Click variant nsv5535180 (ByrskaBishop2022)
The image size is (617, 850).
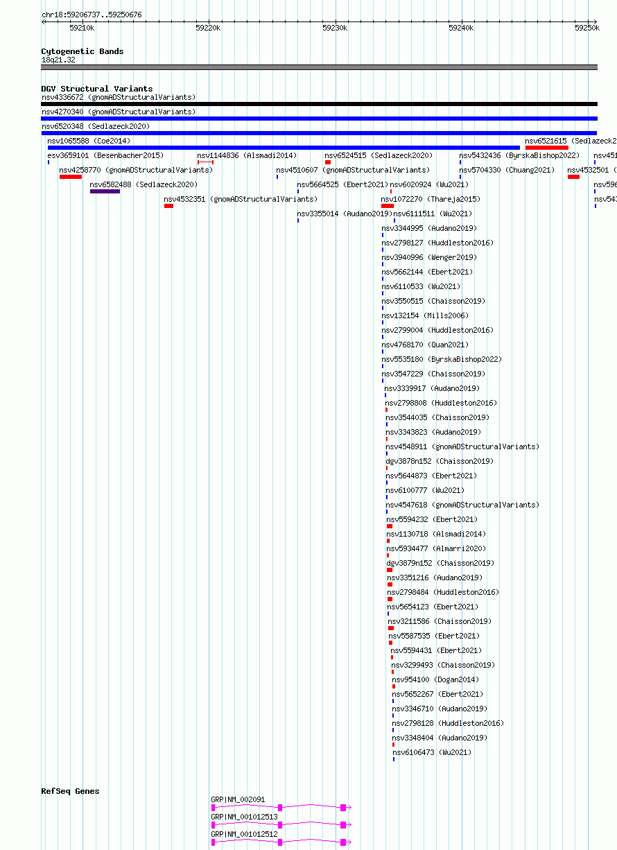tap(442, 359)
